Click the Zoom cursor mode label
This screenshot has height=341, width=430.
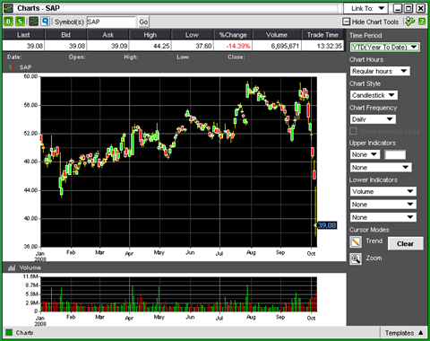374,258
